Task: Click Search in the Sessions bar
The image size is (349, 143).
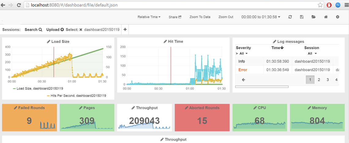Action: tap(33, 30)
